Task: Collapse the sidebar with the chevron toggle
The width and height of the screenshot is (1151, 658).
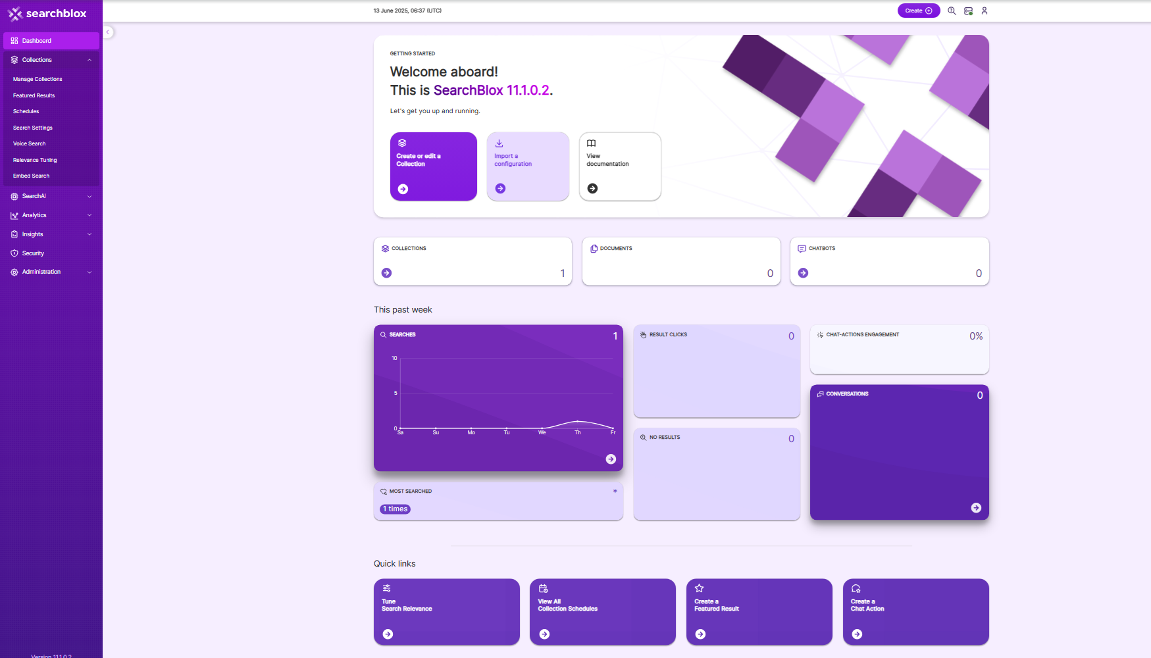Action: pos(108,32)
